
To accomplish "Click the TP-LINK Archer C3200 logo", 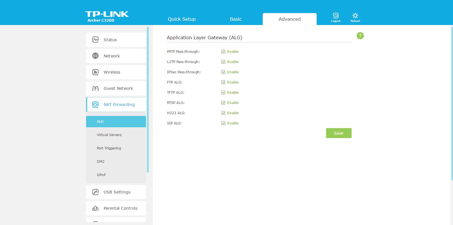I will pos(107,16).
